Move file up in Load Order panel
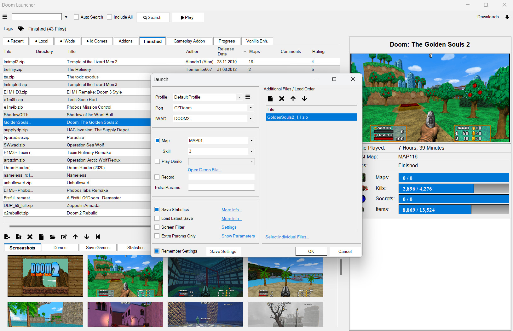This screenshot has width=513, height=331. [x=293, y=99]
